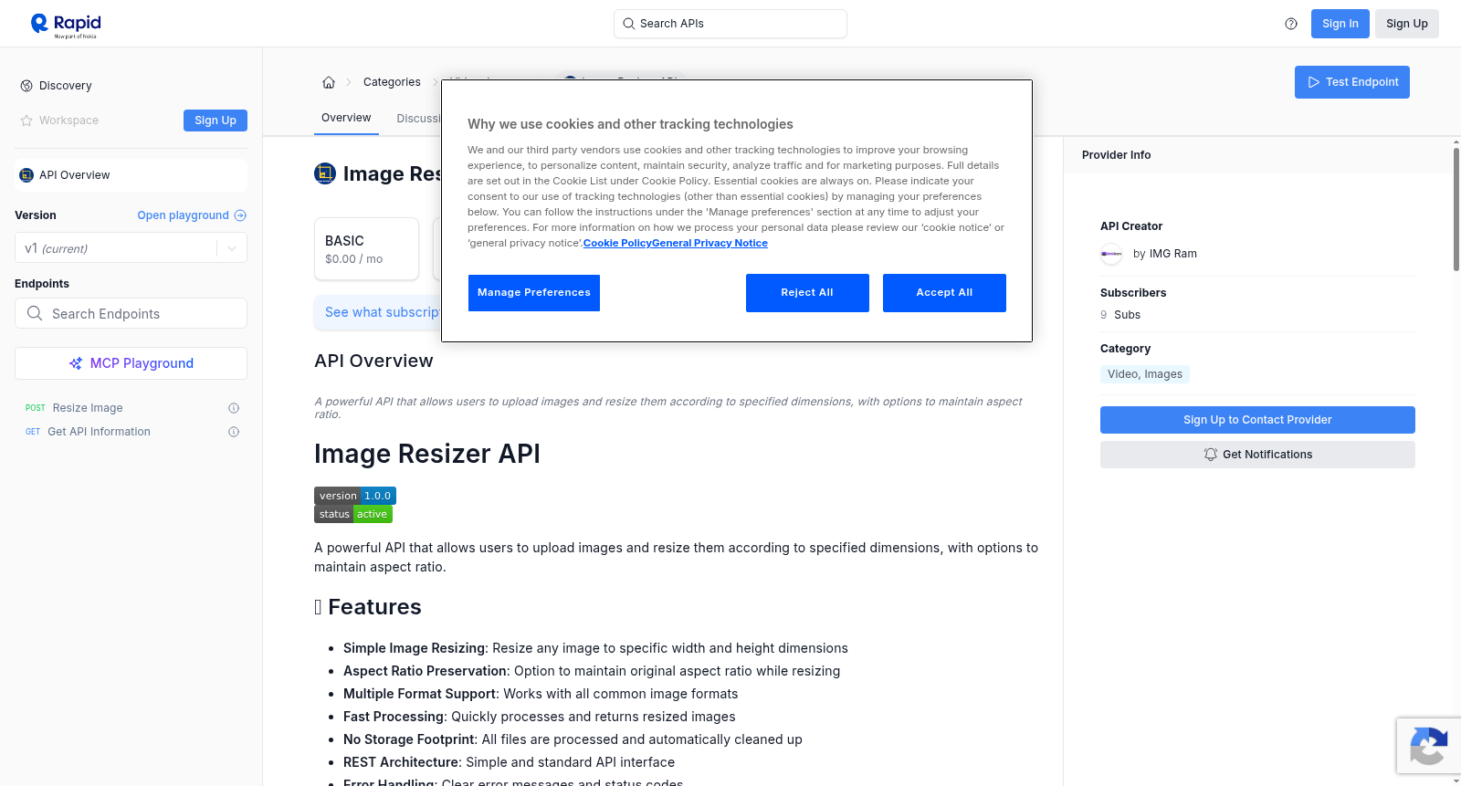Open the API Overview sidebar item
Image resolution: width=1461 pixels, height=786 pixels.
[x=131, y=175]
